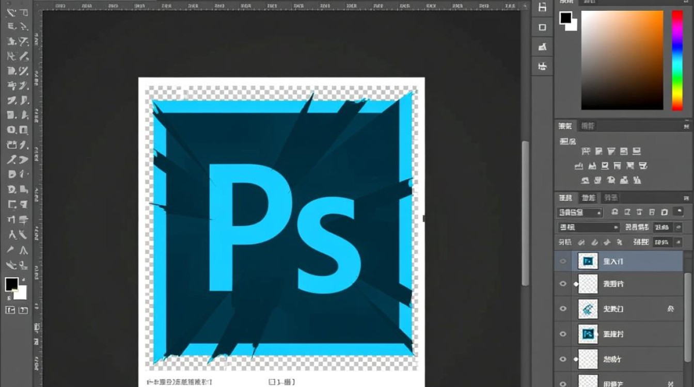Screen dimensions: 694x387
Task: Click the second filter icon in the Layers filter row
Action: [627, 212]
